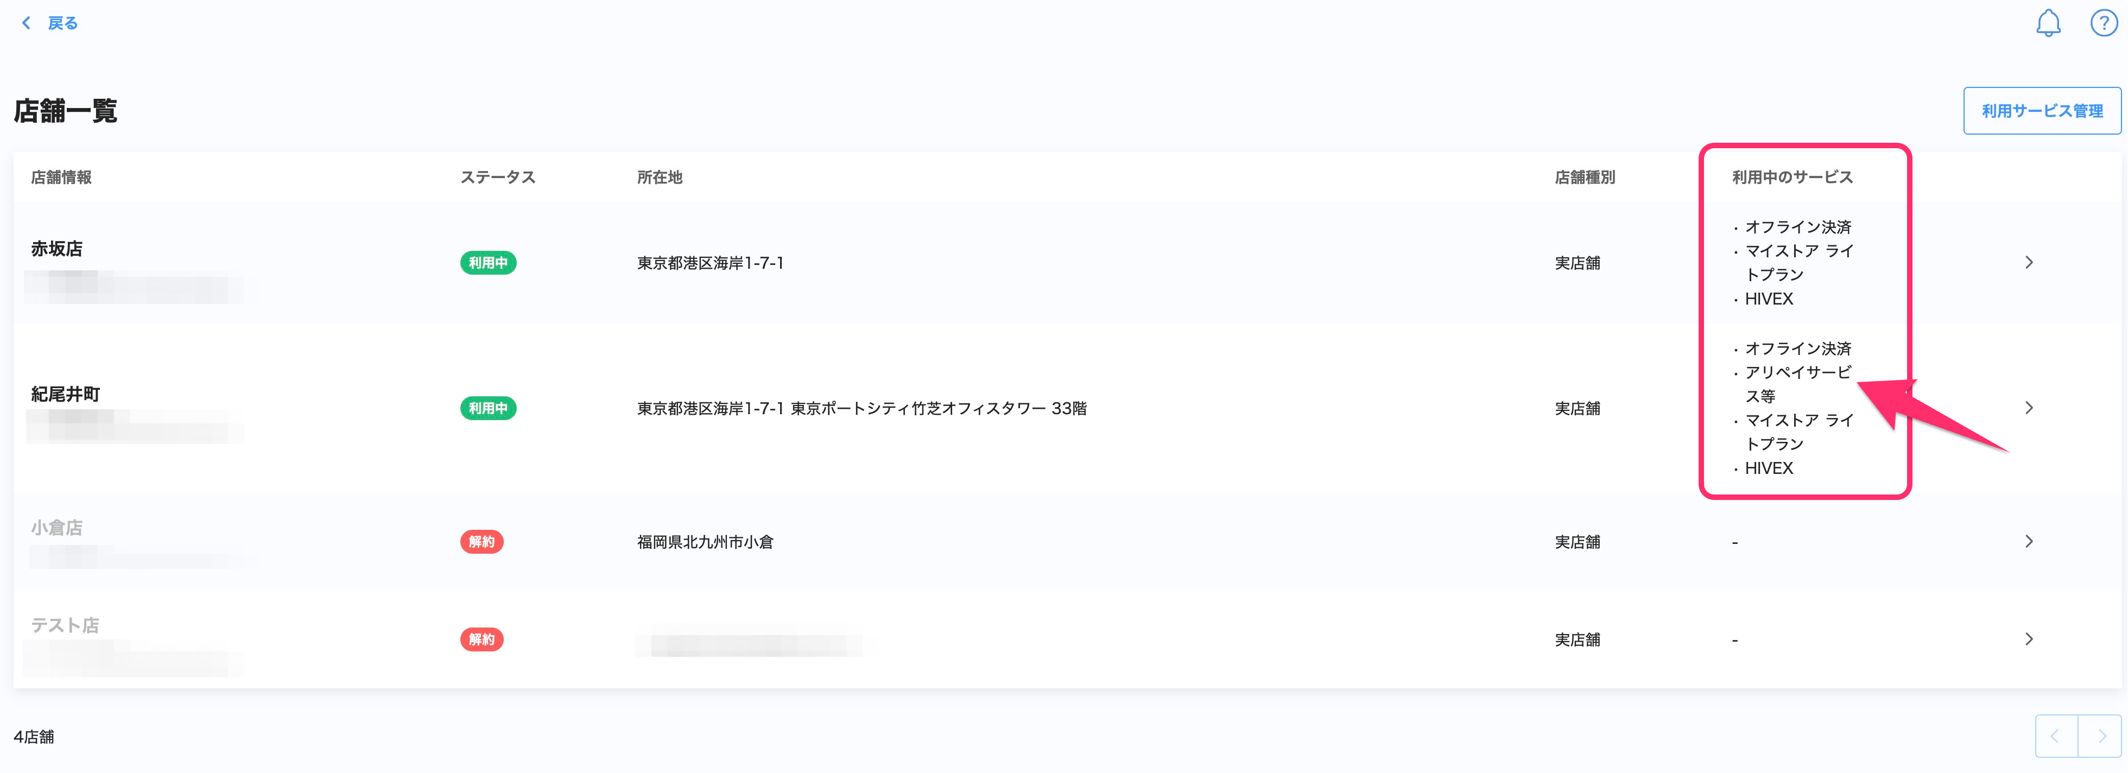Go back via 戻る link
The height and width of the screenshot is (773, 2128).
pos(63,23)
